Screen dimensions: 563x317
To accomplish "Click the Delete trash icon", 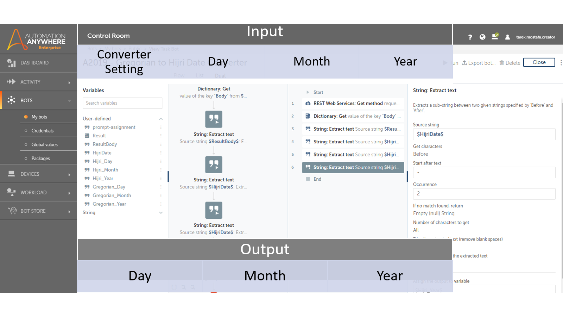I will pos(502,63).
